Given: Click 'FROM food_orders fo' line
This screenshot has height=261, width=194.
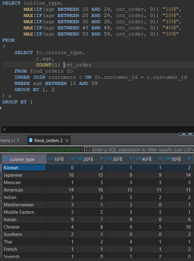Looking at the screenshot, I should 44,71.
